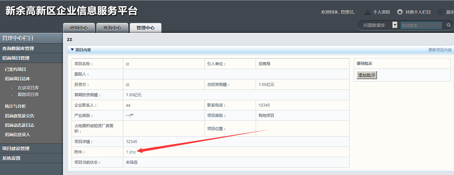The height and width of the screenshot is (175, 454).
Task: Click the gear icon for 其他个人栏目
Action: [x=400, y=12]
